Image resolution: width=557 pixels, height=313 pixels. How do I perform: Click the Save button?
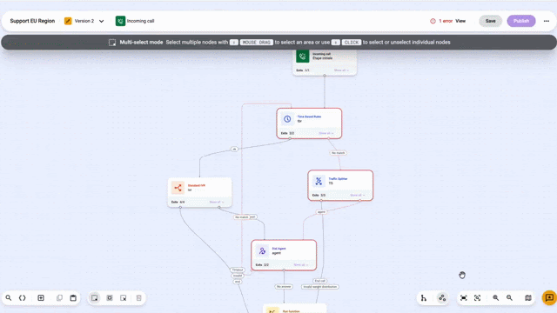coord(490,21)
